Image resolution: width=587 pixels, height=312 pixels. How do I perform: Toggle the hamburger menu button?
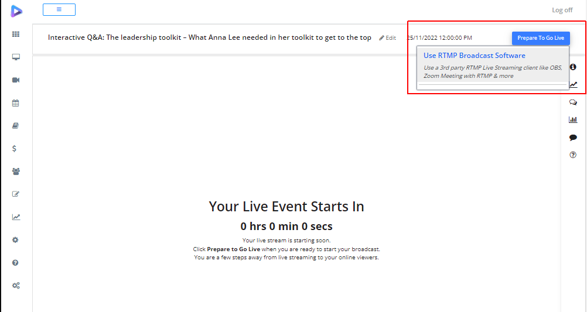59,10
